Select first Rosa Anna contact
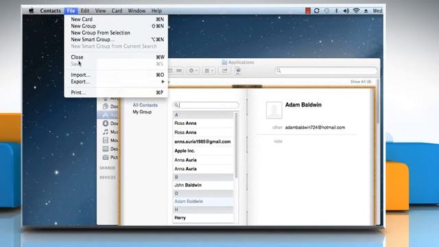Image resolution: width=439 pixels, height=247 pixels. click(x=203, y=123)
